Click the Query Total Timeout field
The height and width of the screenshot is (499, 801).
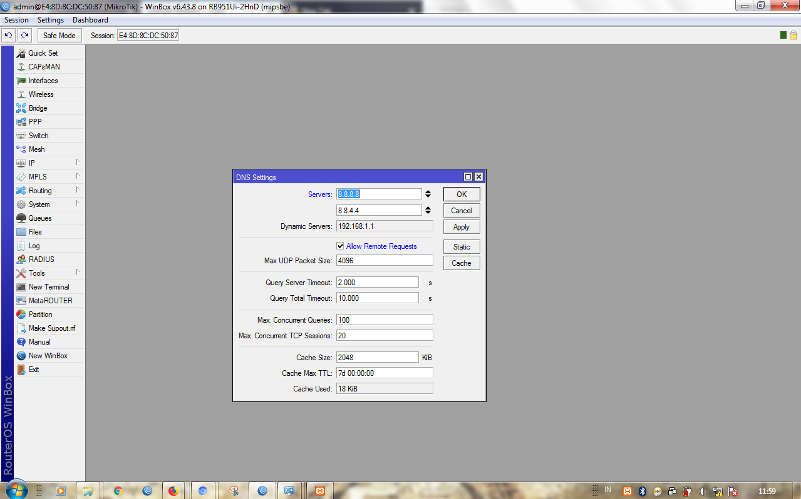click(x=378, y=298)
